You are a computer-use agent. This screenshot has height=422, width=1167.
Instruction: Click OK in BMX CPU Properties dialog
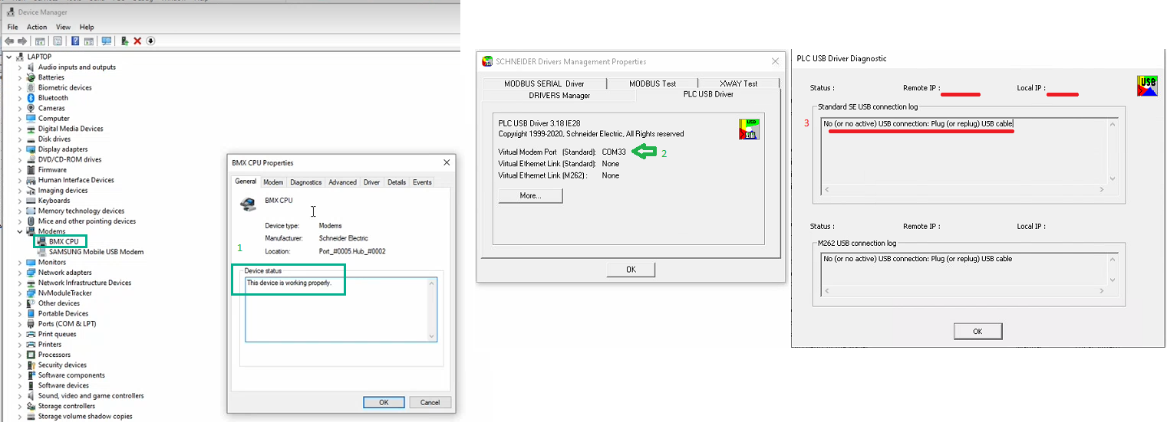(384, 402)
